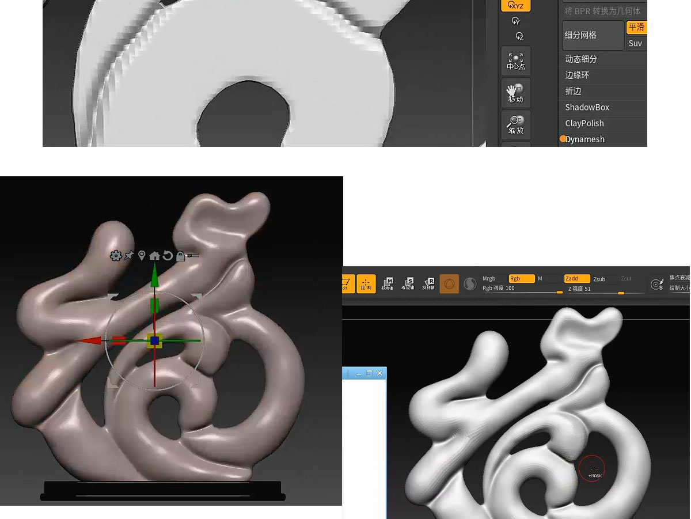This screenshot has width=691, height=519.
Task: Click the gizmo home icon
Action: click(154, 256)
